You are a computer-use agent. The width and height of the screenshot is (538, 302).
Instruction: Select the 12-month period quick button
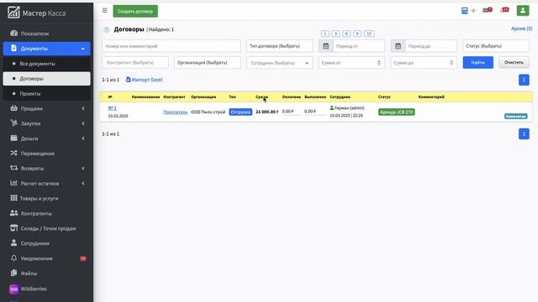[369, 34]
